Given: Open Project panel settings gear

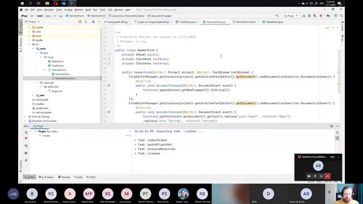Looking at the screenshot, I should point(93,22).
